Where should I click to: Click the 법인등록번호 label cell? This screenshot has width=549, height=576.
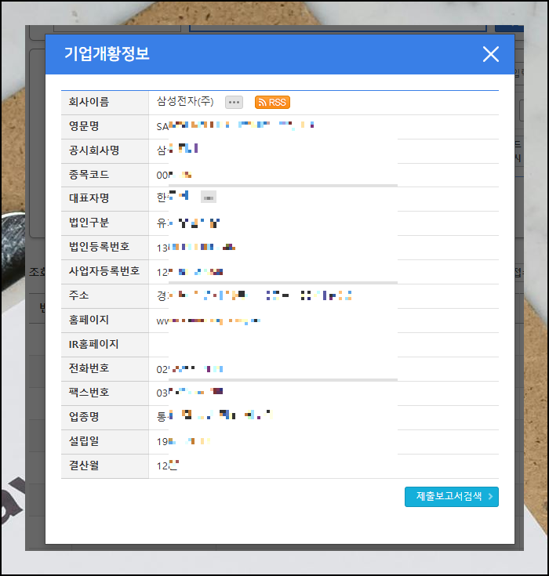[105, 248]
